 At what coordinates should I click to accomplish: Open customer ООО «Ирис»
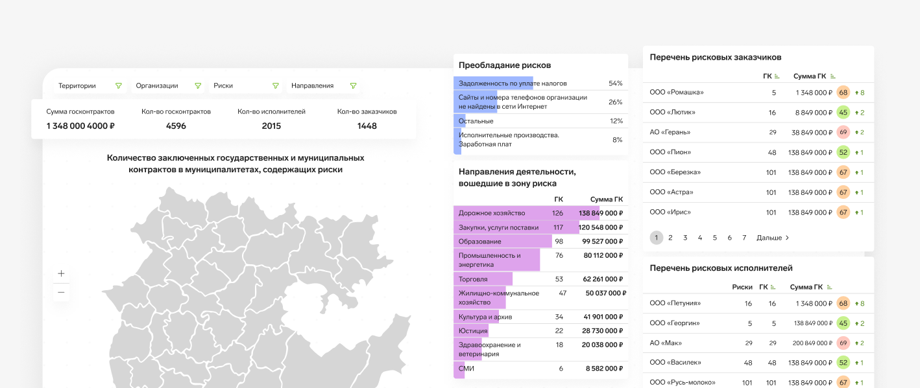click(670, 212)
